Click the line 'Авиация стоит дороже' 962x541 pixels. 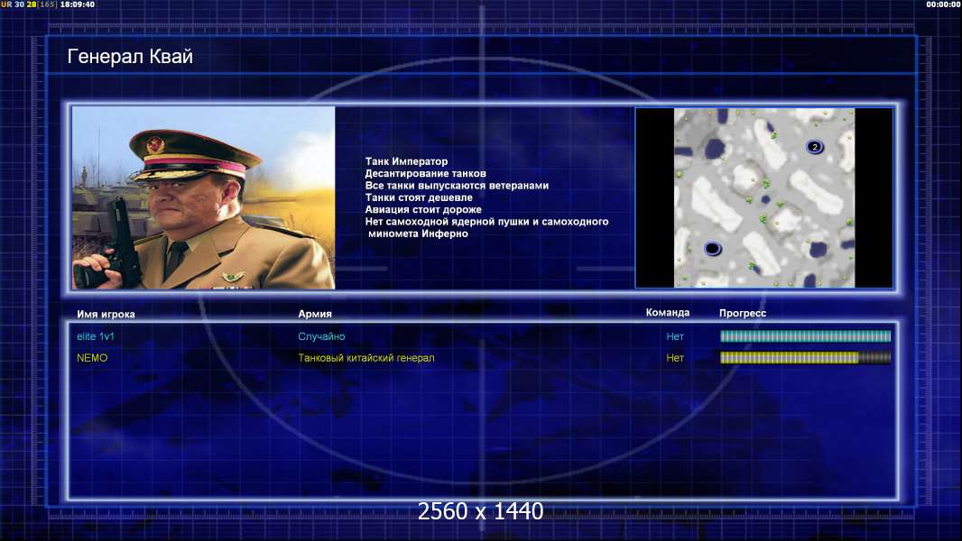423,209
